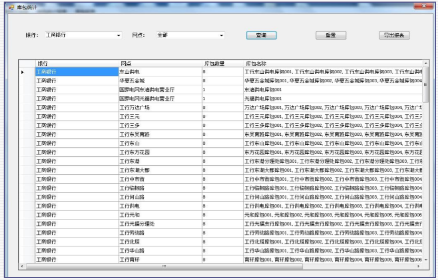This screenshot has height=280, width=438.
Task: Select the 工行东吴南路 cell
Action: (x=161, y=134)
